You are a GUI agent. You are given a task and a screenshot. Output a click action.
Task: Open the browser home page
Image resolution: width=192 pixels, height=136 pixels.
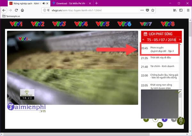(x=22, y=10)
